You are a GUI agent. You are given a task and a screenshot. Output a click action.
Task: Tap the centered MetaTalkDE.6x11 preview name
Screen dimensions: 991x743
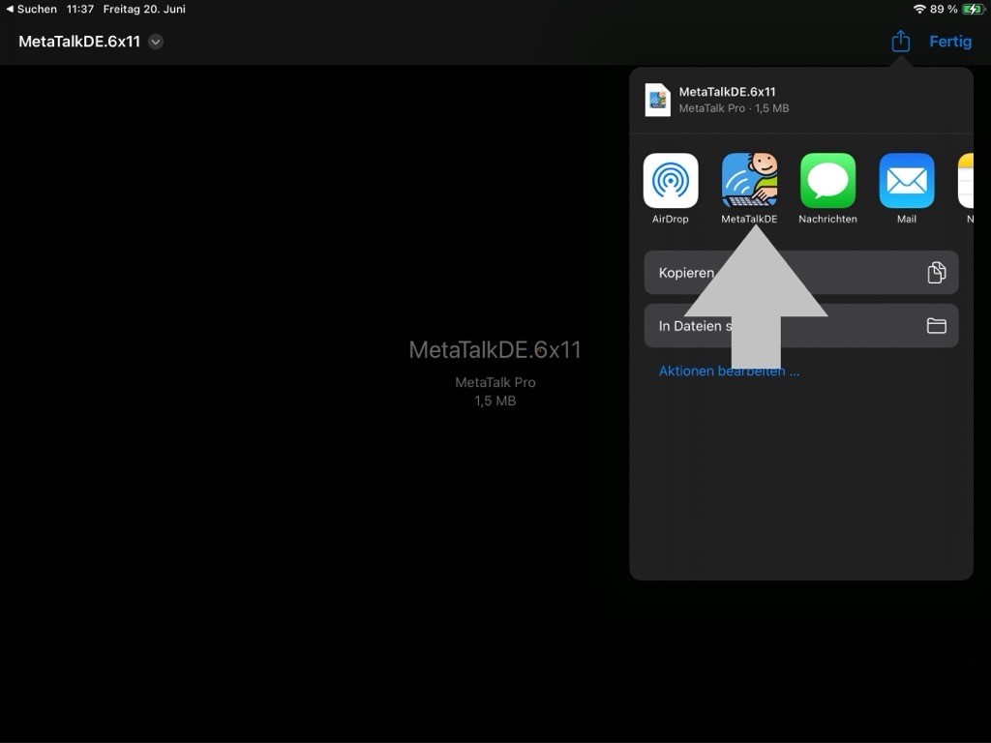tap(495, 349)
